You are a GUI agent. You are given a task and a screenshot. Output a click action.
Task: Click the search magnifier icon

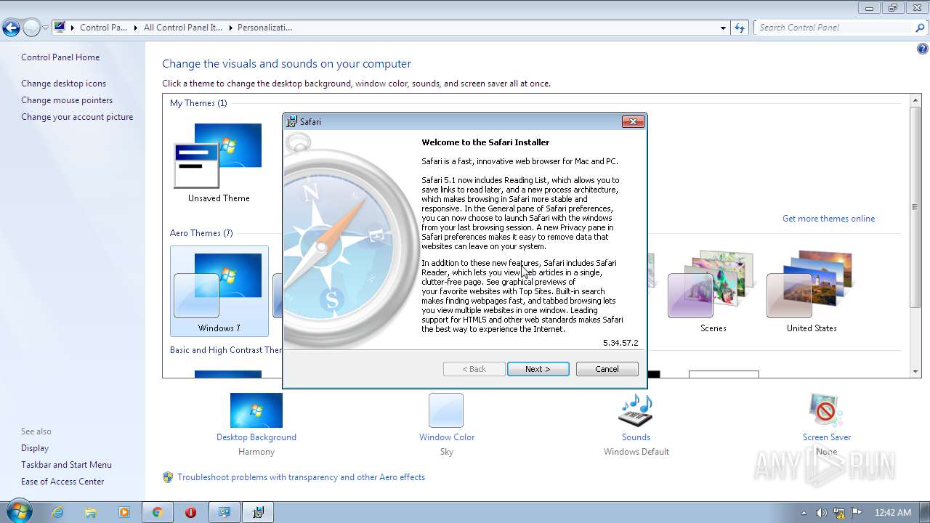click(x=921, y=28)
